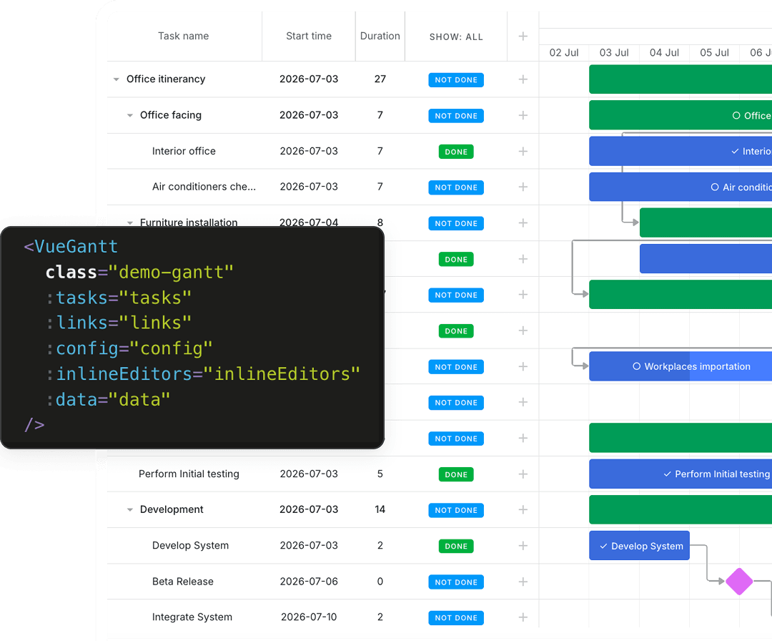This screenshot has width=772, height=641.
Task: Toggle NOT DONE status for Office itinerancy
Action: pyautogui.click(x=456, y=80)
